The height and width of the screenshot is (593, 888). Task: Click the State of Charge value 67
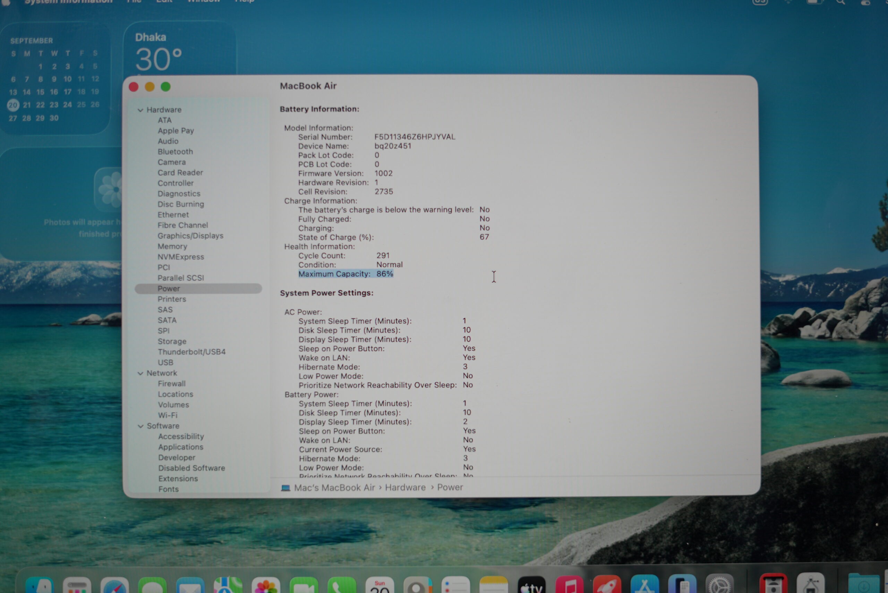[484, 237]
